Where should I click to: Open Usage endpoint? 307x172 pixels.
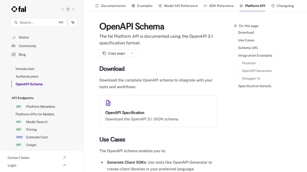(x=31, y=145)
